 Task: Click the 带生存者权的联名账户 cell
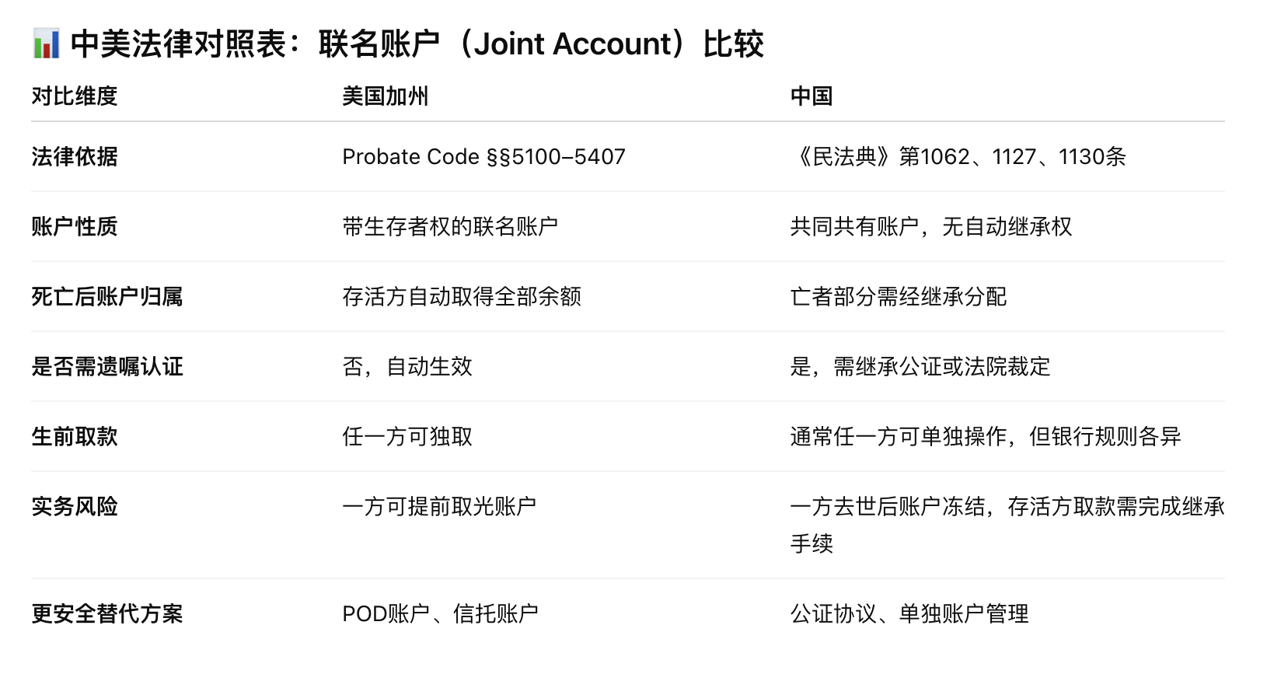450,227
